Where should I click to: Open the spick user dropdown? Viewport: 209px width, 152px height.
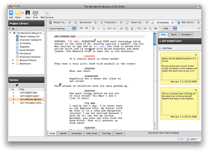[x=192, y=139]
